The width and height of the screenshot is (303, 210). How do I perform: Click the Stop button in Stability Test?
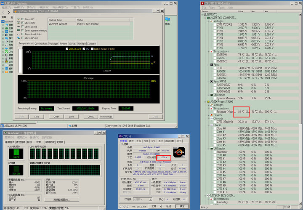click(x=37, y=117)
